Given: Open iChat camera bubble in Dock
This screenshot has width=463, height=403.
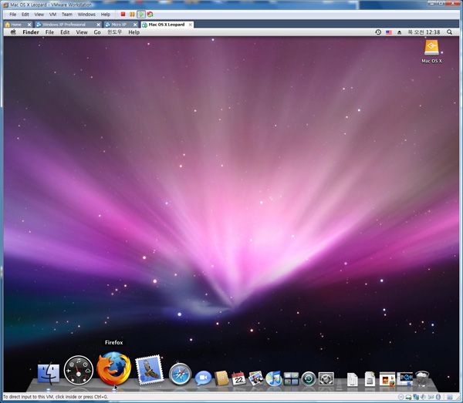Looking at the screenshot, I should [x=203, y=378].
